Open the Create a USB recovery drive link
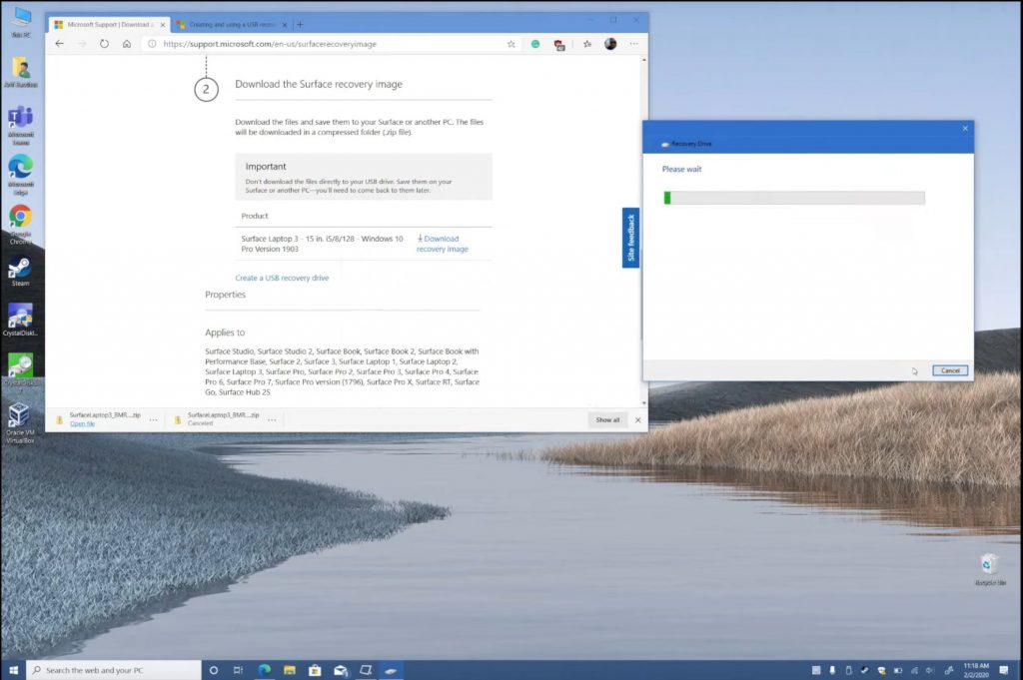Viewport: 1023px width, 680px height. [x=282, y=278]
